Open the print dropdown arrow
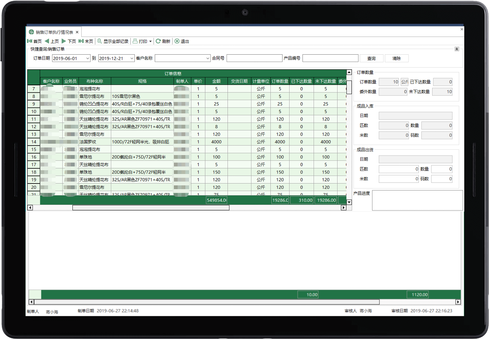Screen dimensions: 489x339 coord(150,41)
